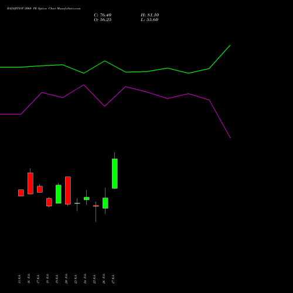293x293 pixels.
Task: Select the small green candle above 24 Feb
Action: click(87, 198)
